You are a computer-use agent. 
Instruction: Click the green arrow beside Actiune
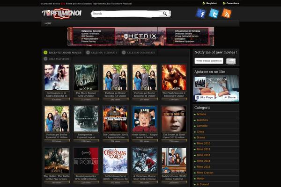tap(195, 115)
